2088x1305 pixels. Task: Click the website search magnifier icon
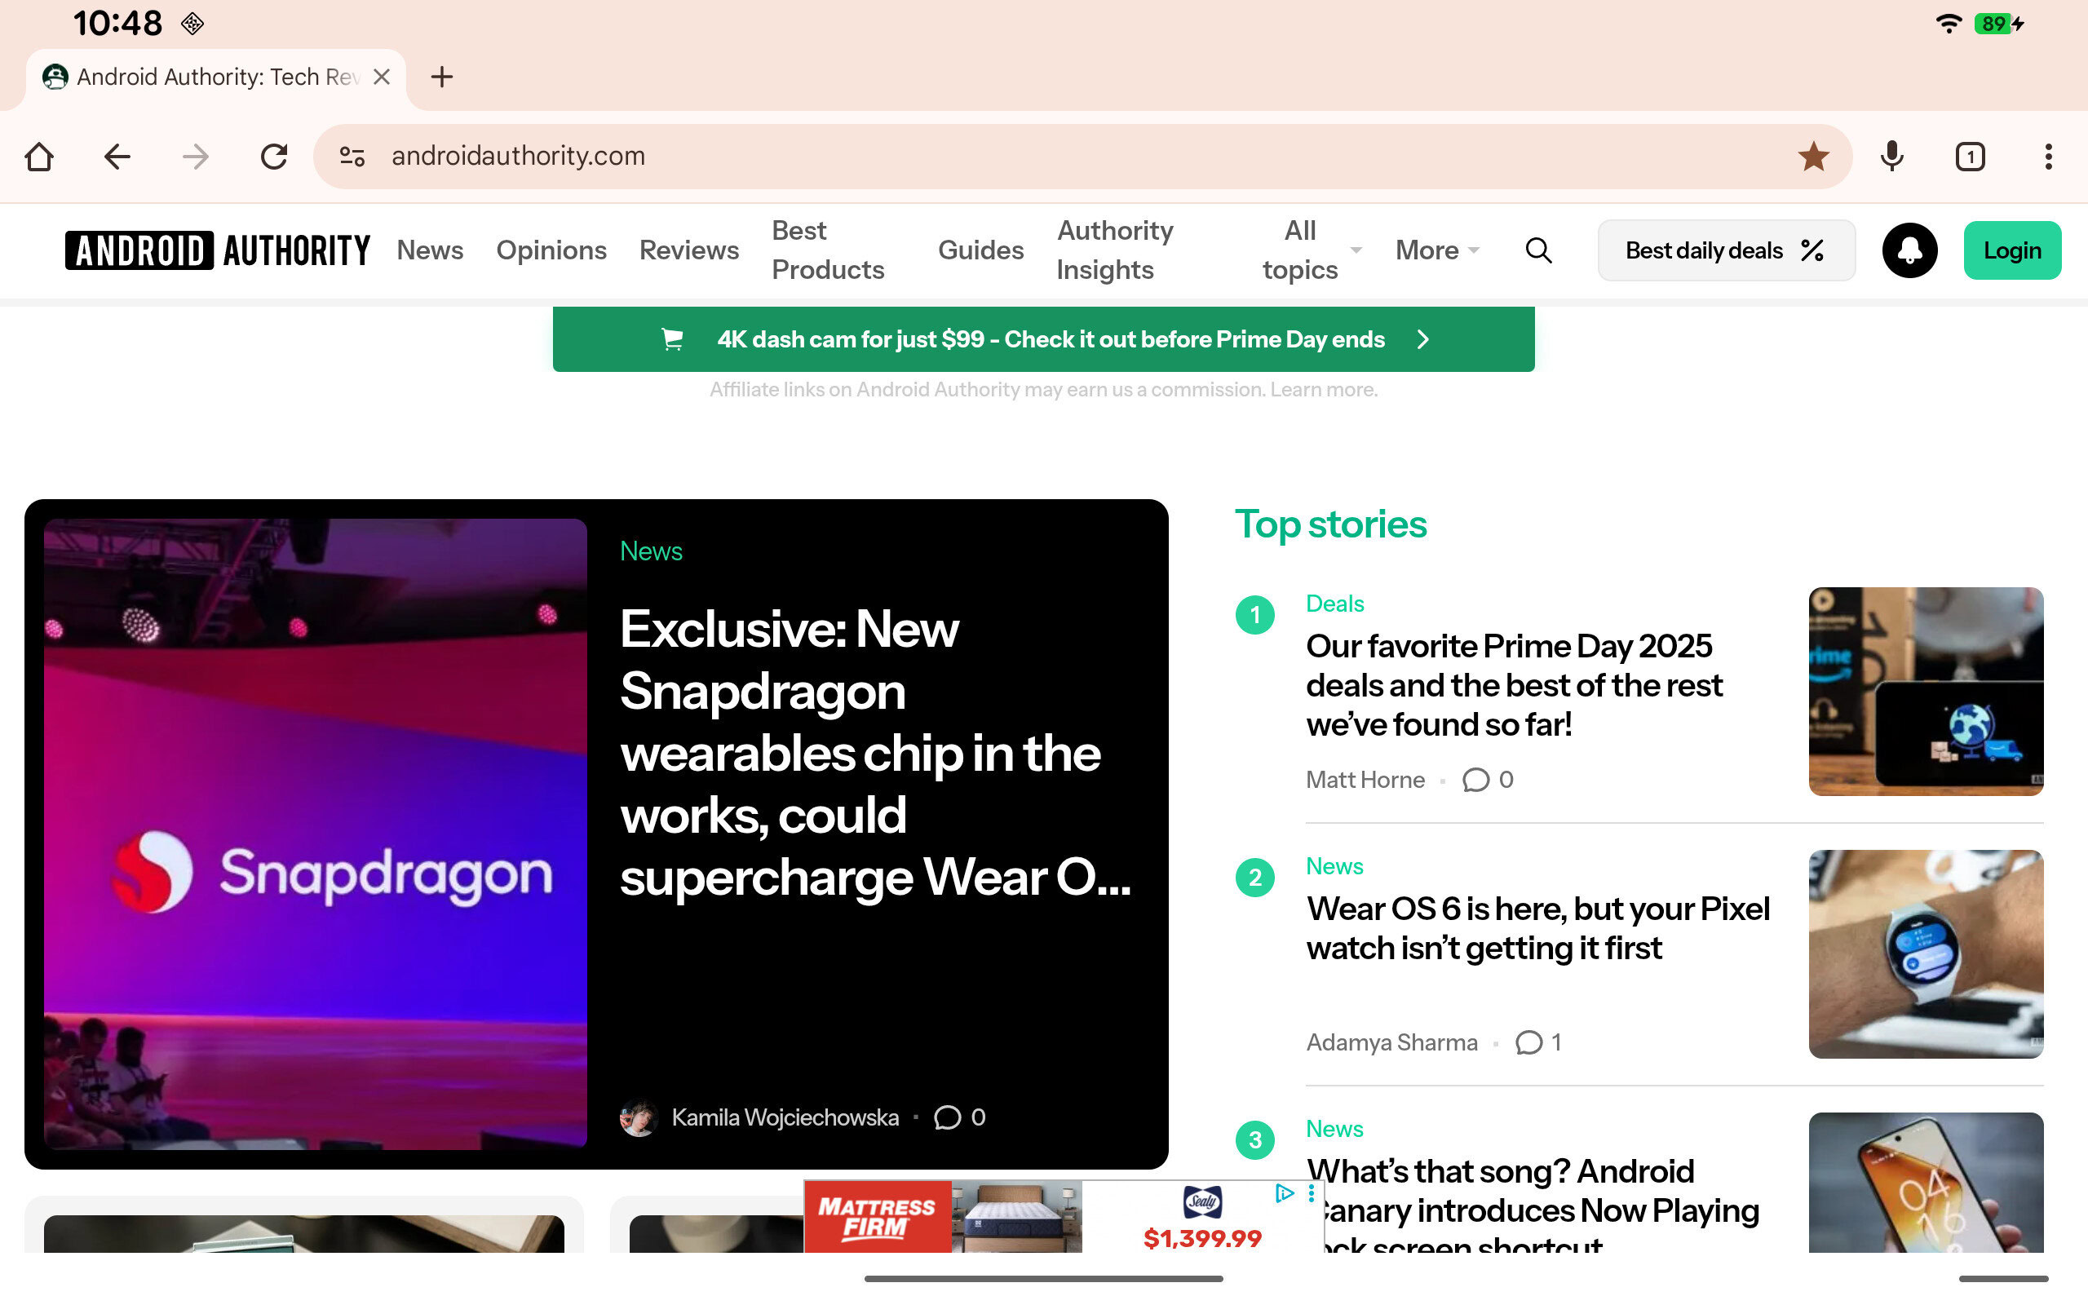[x=1538, y=250]
